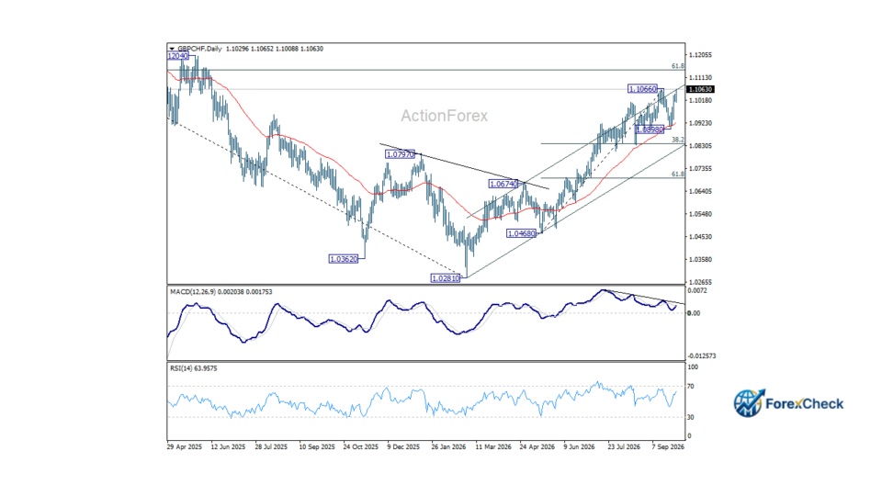Image resolution: width=882 pixels, height=496 pixels.
Task: Click the 29 Apr 2025 date label
Action: click(x=185, y=447)
